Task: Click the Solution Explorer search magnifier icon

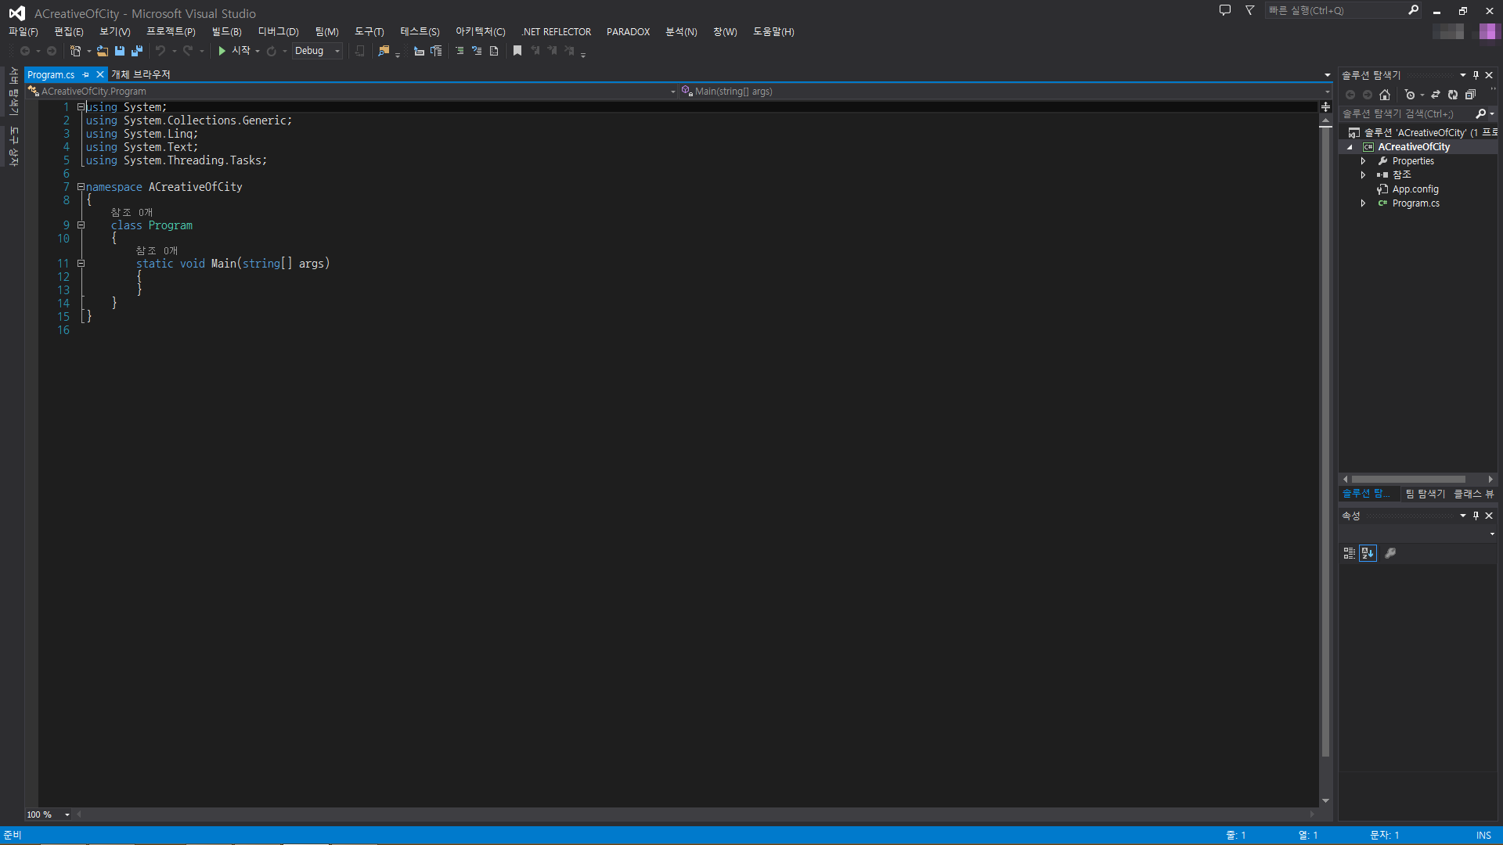Action: (1481, 113)
